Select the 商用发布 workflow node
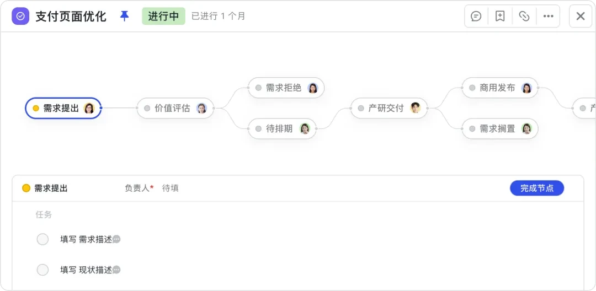The width and height of the screenshot is (596, 291). tap(497, 88)
